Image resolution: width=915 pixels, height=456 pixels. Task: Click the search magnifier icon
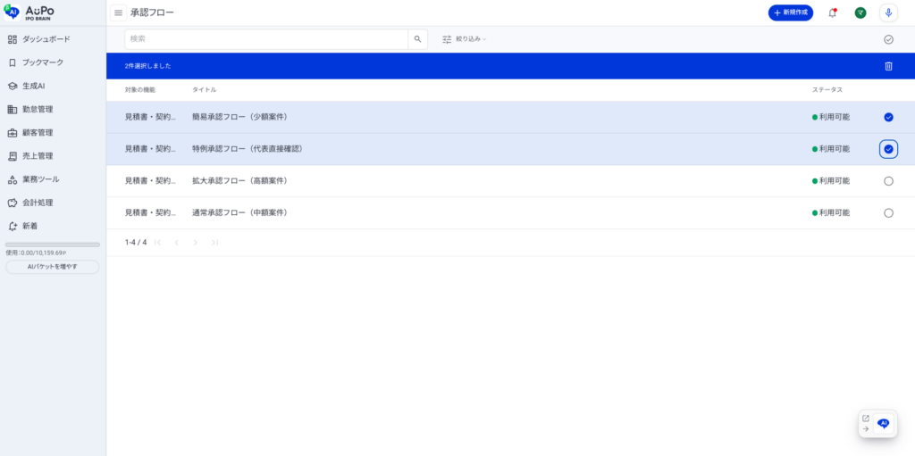417,39
